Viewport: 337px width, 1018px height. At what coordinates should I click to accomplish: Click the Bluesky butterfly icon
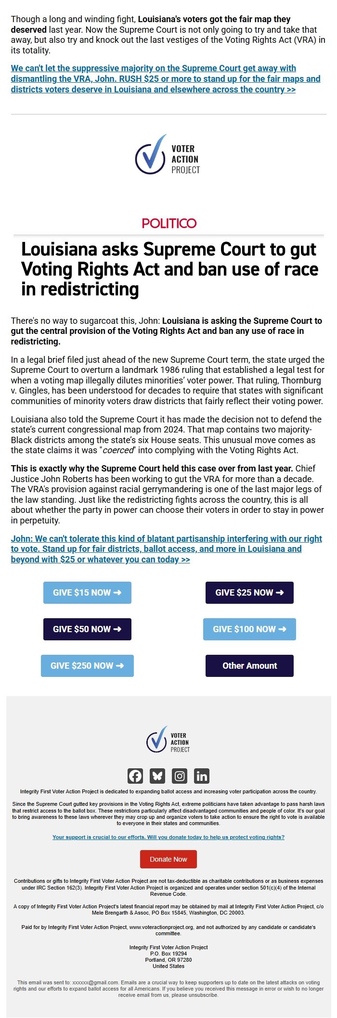[x=157, y=776]
